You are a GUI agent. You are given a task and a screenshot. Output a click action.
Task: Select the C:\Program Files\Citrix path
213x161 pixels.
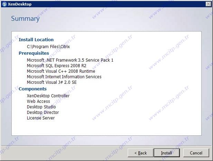click(48, 47)
